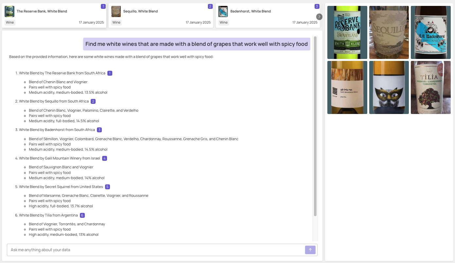Click the Wine tag on Sequillo card

tap(116, 23)
